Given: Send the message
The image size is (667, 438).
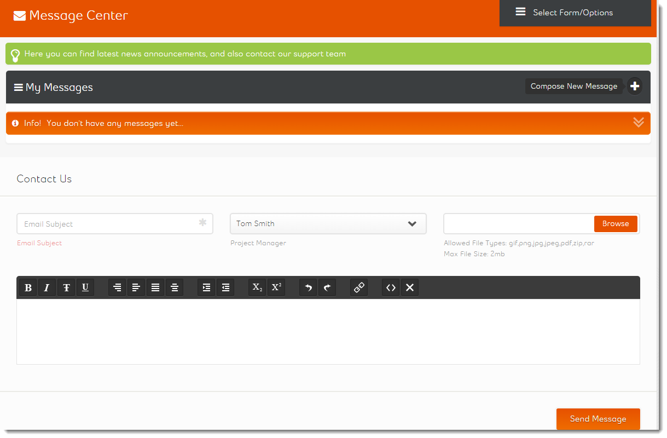Looking at the screenshot, I should coord(598,419).
